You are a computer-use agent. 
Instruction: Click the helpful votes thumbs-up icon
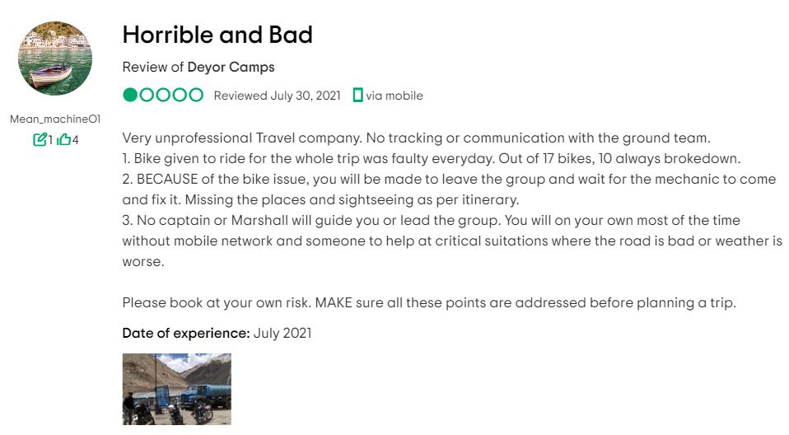tap(63, 139)
